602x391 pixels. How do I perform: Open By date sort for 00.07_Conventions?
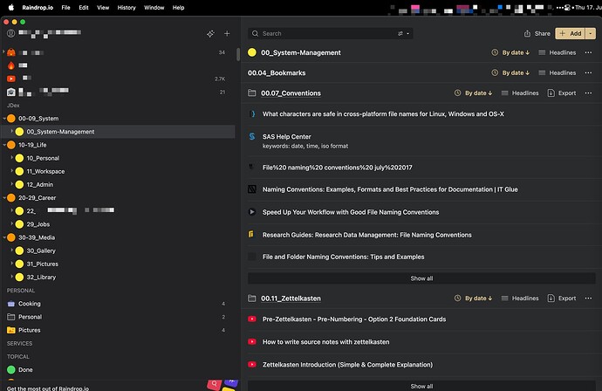tap(474, 93)
